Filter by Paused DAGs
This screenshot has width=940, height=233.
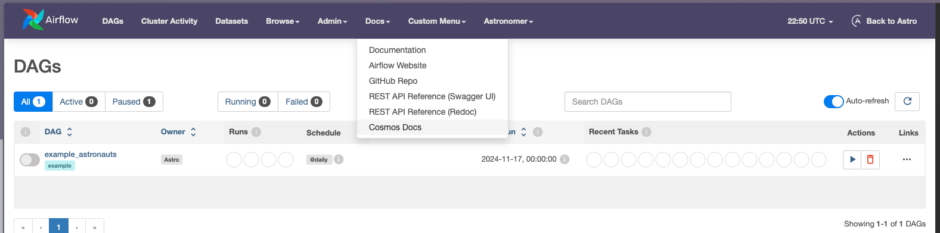(134, 102)
